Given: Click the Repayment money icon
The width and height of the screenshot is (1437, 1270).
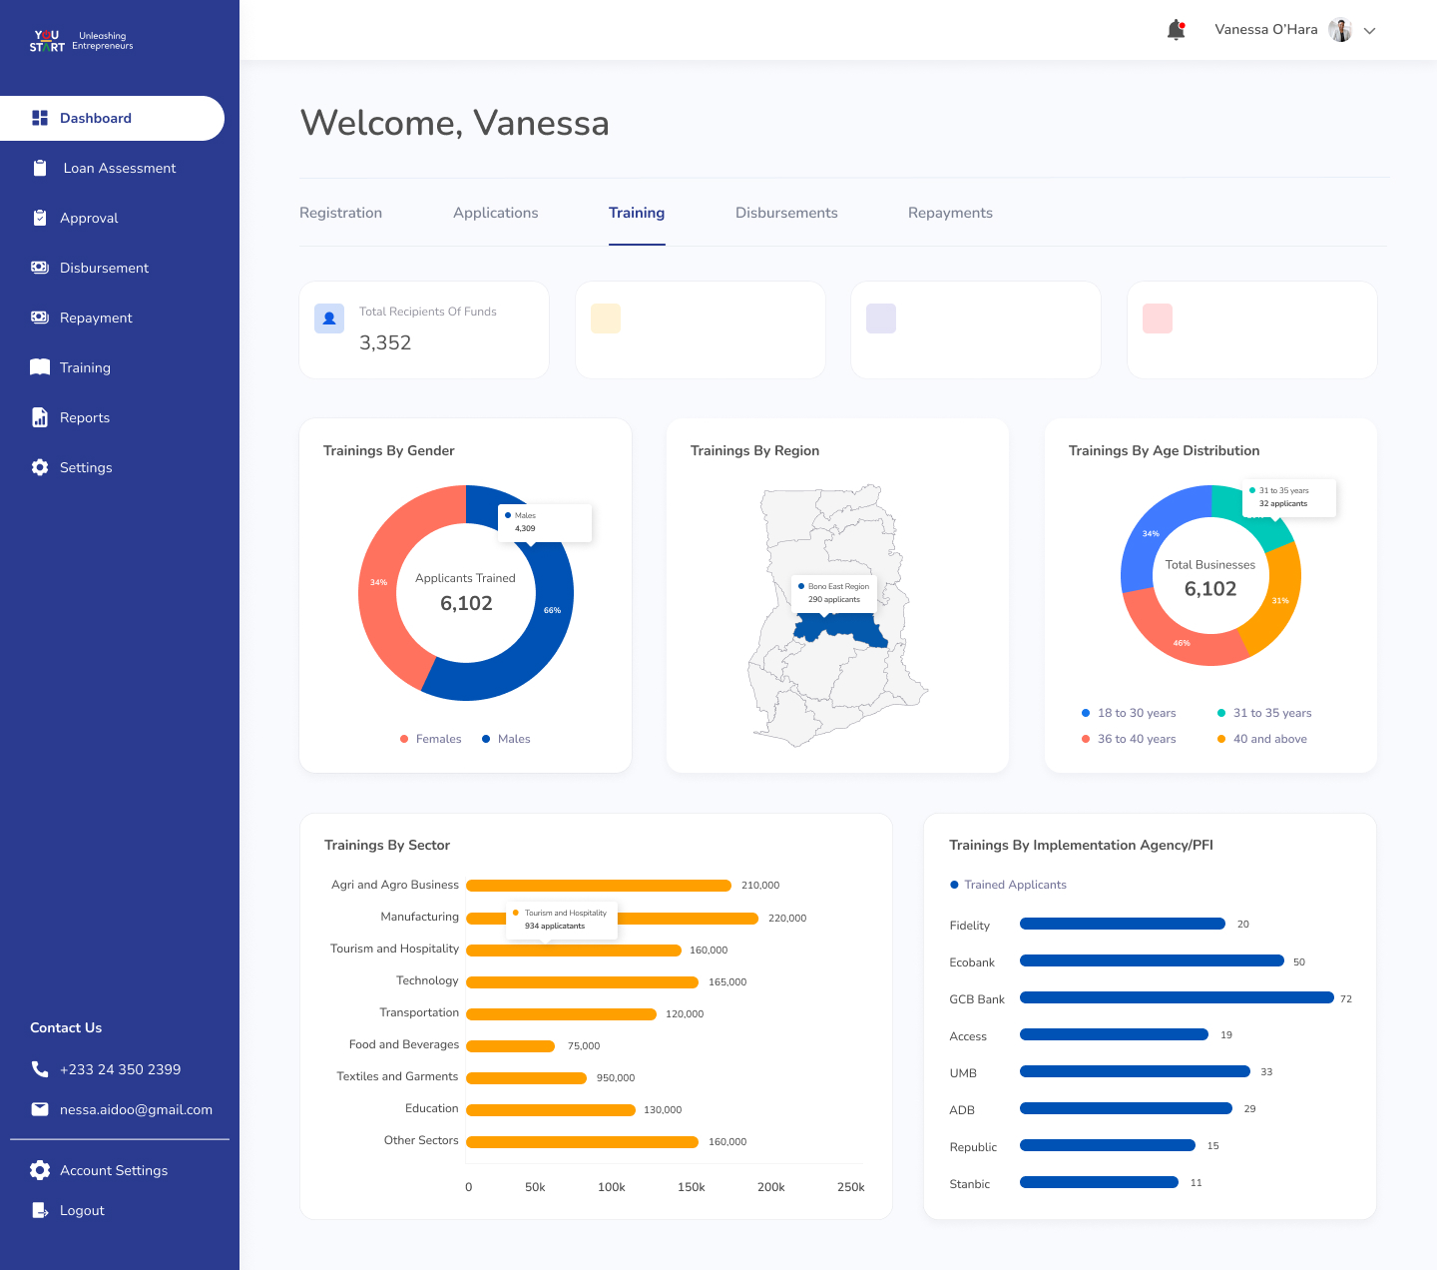Looking at the screenshot, I should pos(40,317).
